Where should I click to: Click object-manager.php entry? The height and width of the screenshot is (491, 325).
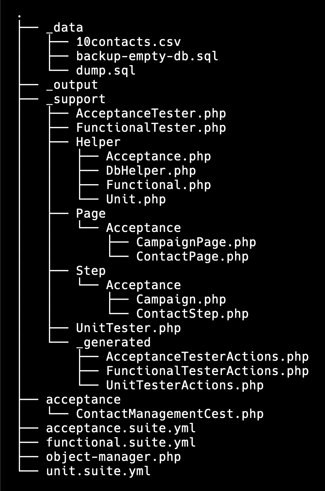click(x=113, y=457)
